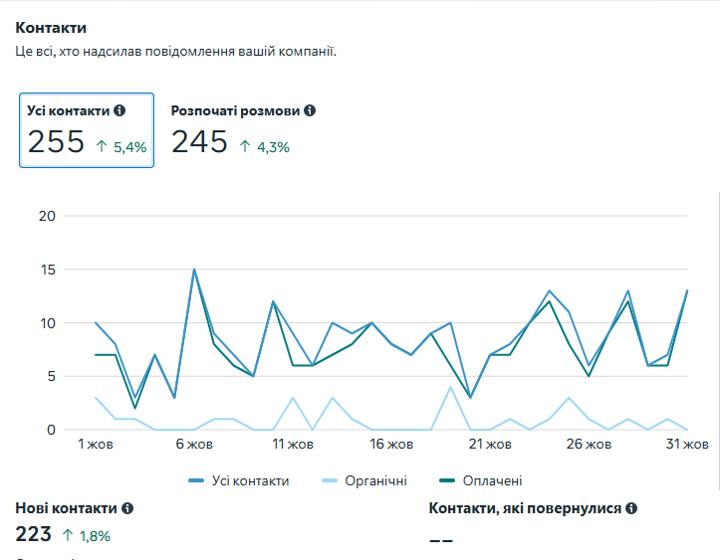Screen dimensions: 720x560
Task: Click the '223' new contacts value
Action: (x=33, y=534)
